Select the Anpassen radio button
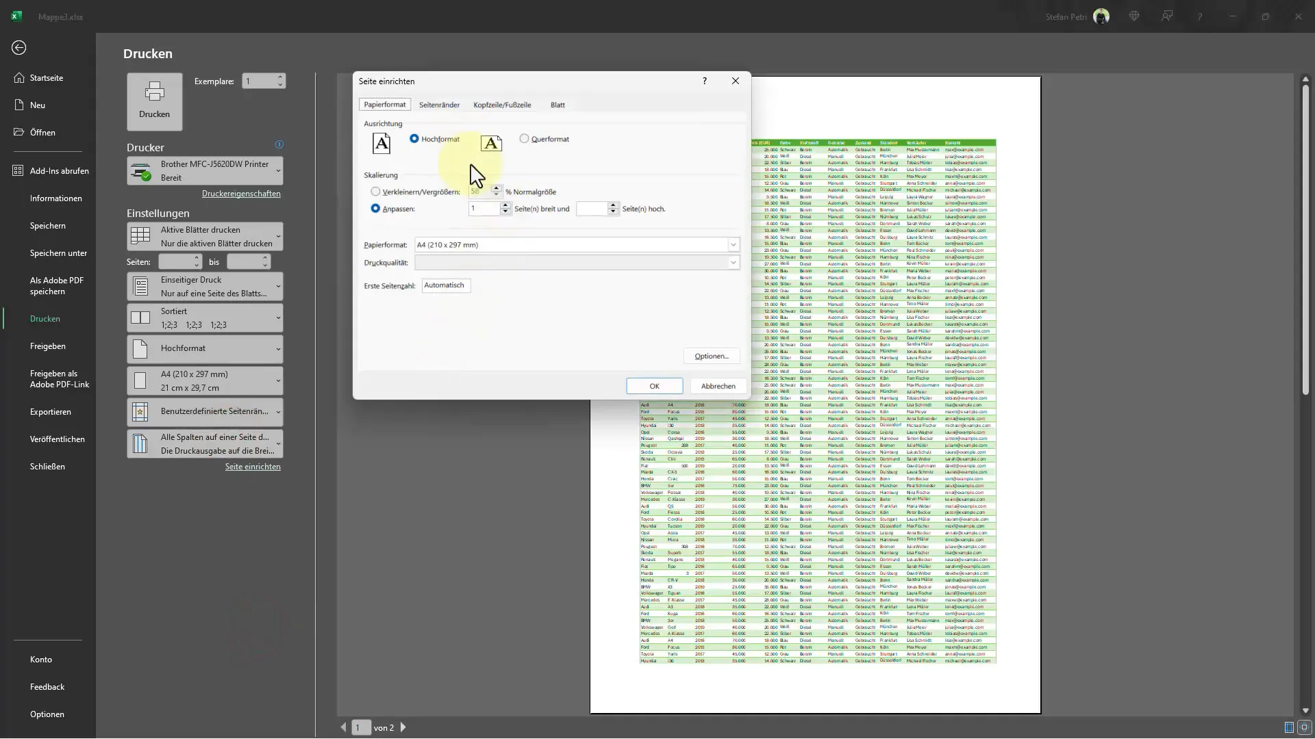This screenshot has height=739, width=1315. tap(375, 209)
